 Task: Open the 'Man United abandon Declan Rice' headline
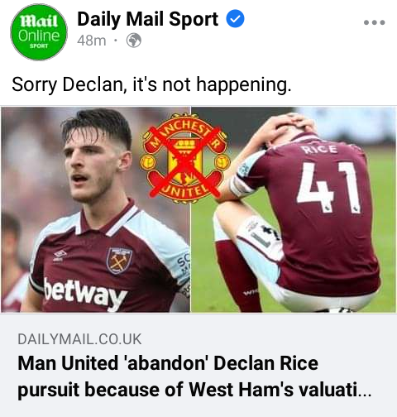194,376
